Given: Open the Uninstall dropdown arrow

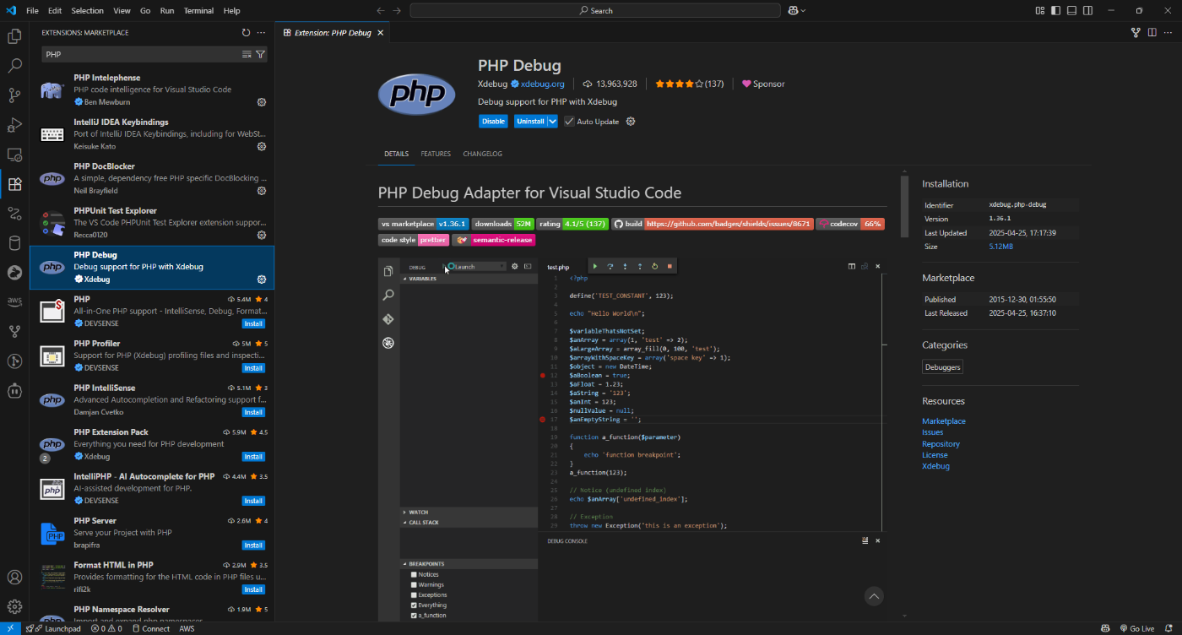Looking at the screenshot, I should [552, 122].
